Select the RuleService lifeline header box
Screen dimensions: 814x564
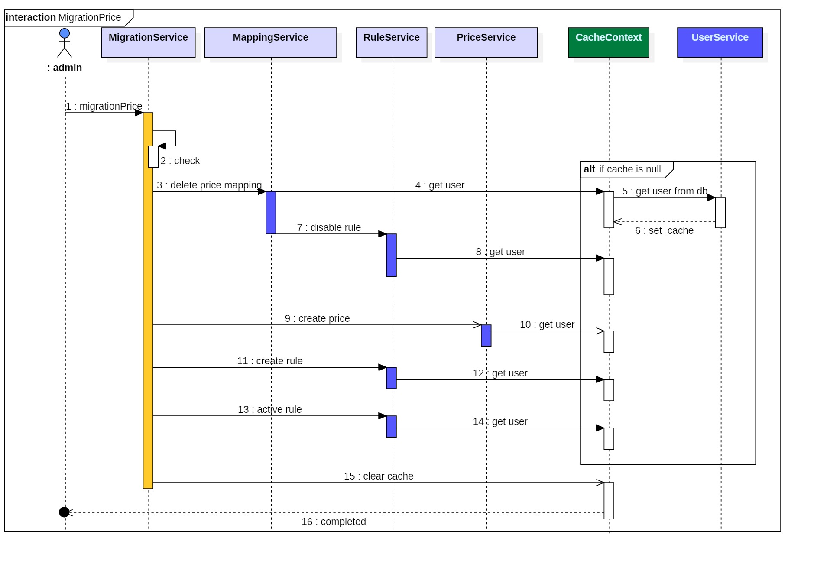point(392,42)
